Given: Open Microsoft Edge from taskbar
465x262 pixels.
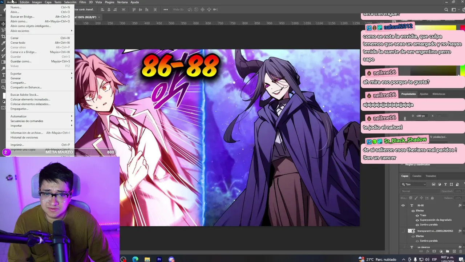Looking at the screenshot, I should point(135,259).
